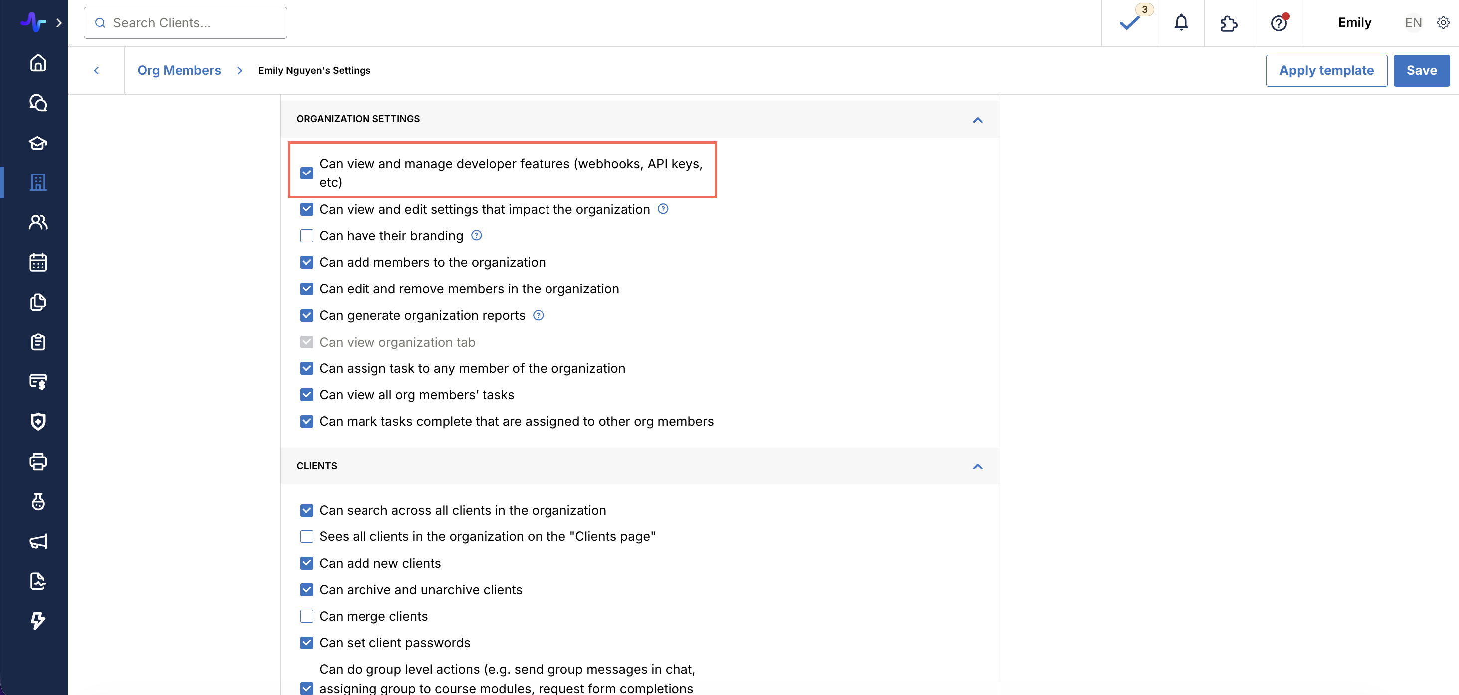Open the calendar icon in sidebar
The height and width of the screenshot is (695, 1459).
tap(38, 262)
